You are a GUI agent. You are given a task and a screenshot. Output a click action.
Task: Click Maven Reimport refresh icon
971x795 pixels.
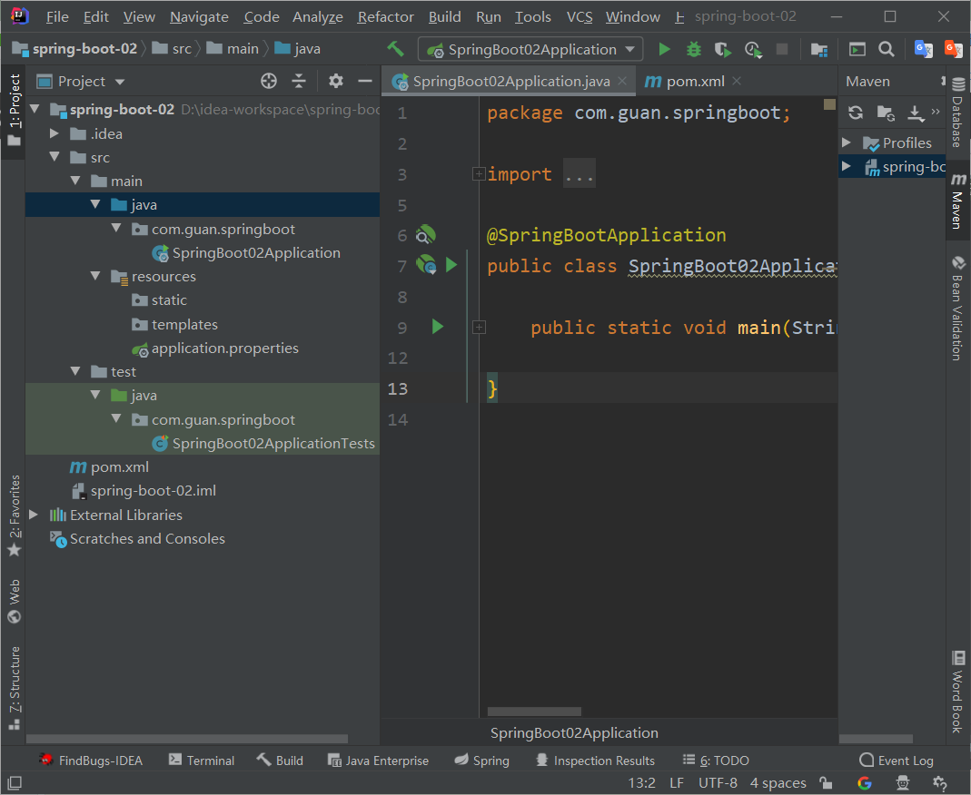click(856, 113)
